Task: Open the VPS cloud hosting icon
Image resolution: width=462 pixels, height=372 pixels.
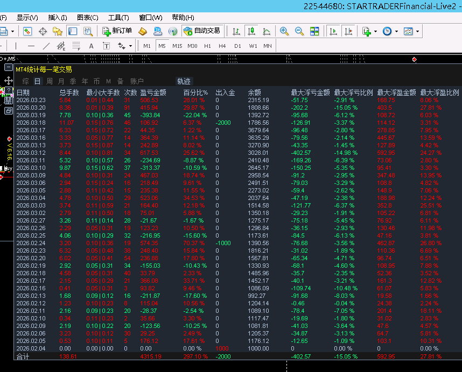Action: click(x=158, y=31)
